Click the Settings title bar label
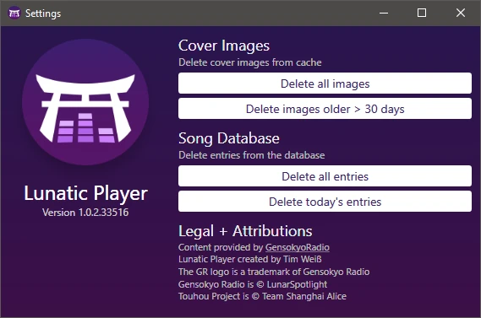The width and height of the screenshot is (481, 318). click(x=43, y=13)
